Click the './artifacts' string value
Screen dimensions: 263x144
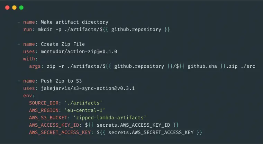click(x=83, y=103)
